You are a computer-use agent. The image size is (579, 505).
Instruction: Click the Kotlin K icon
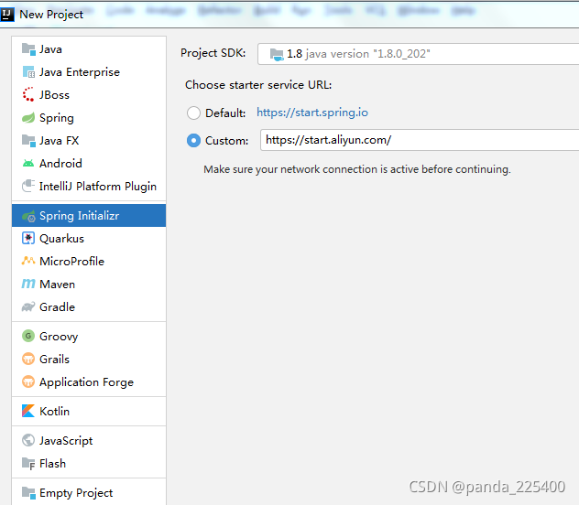coord(28,411)
